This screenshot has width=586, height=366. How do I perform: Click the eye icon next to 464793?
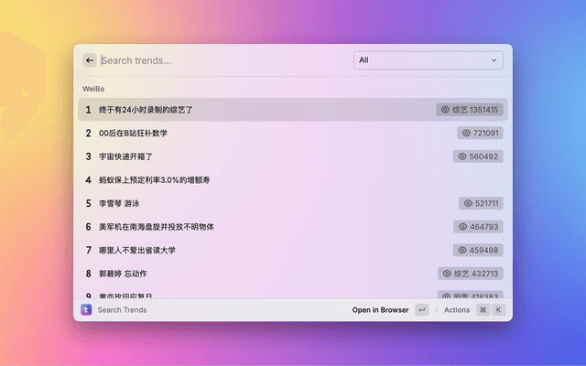tap(462, 227)
